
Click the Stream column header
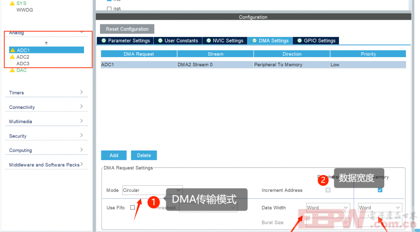(215, 54)
